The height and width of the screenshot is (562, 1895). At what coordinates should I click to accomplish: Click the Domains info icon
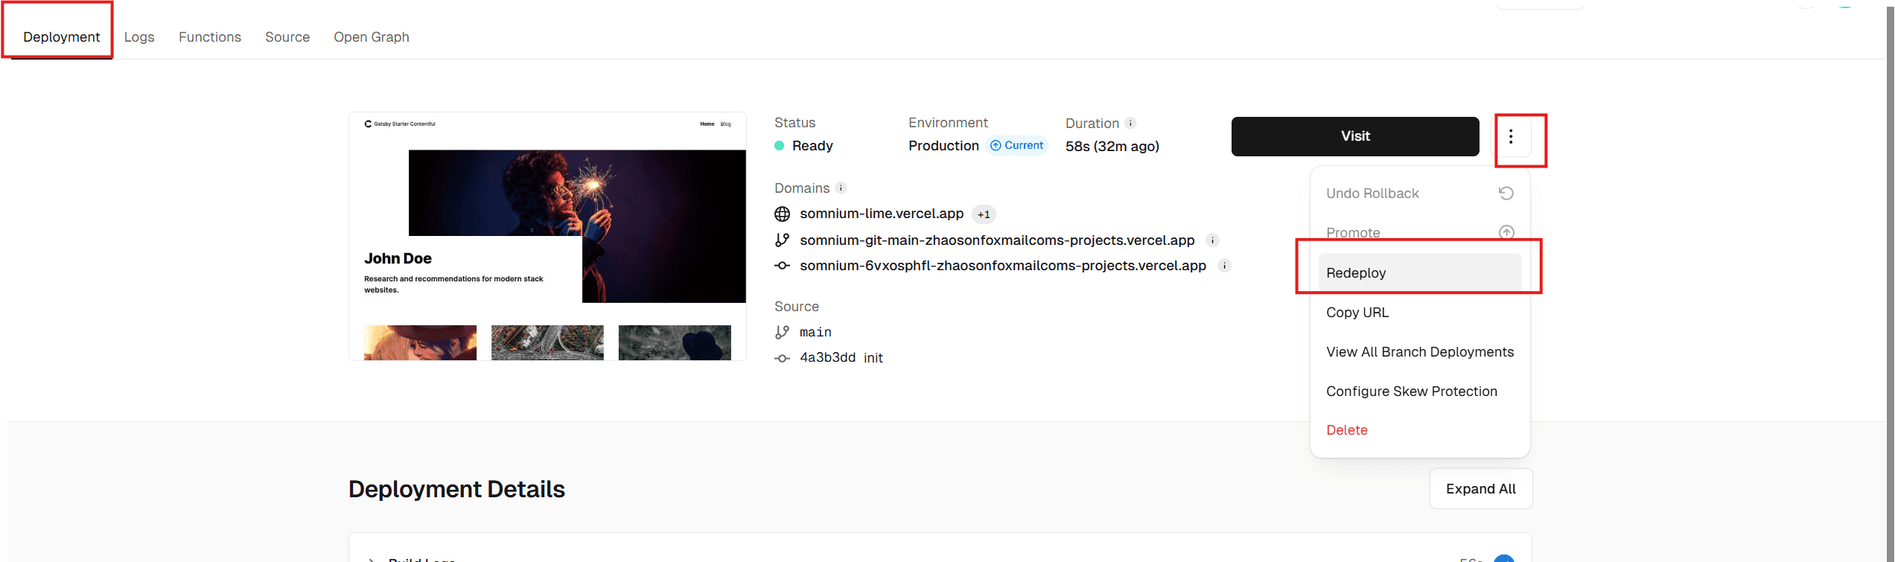click(841, 188)
